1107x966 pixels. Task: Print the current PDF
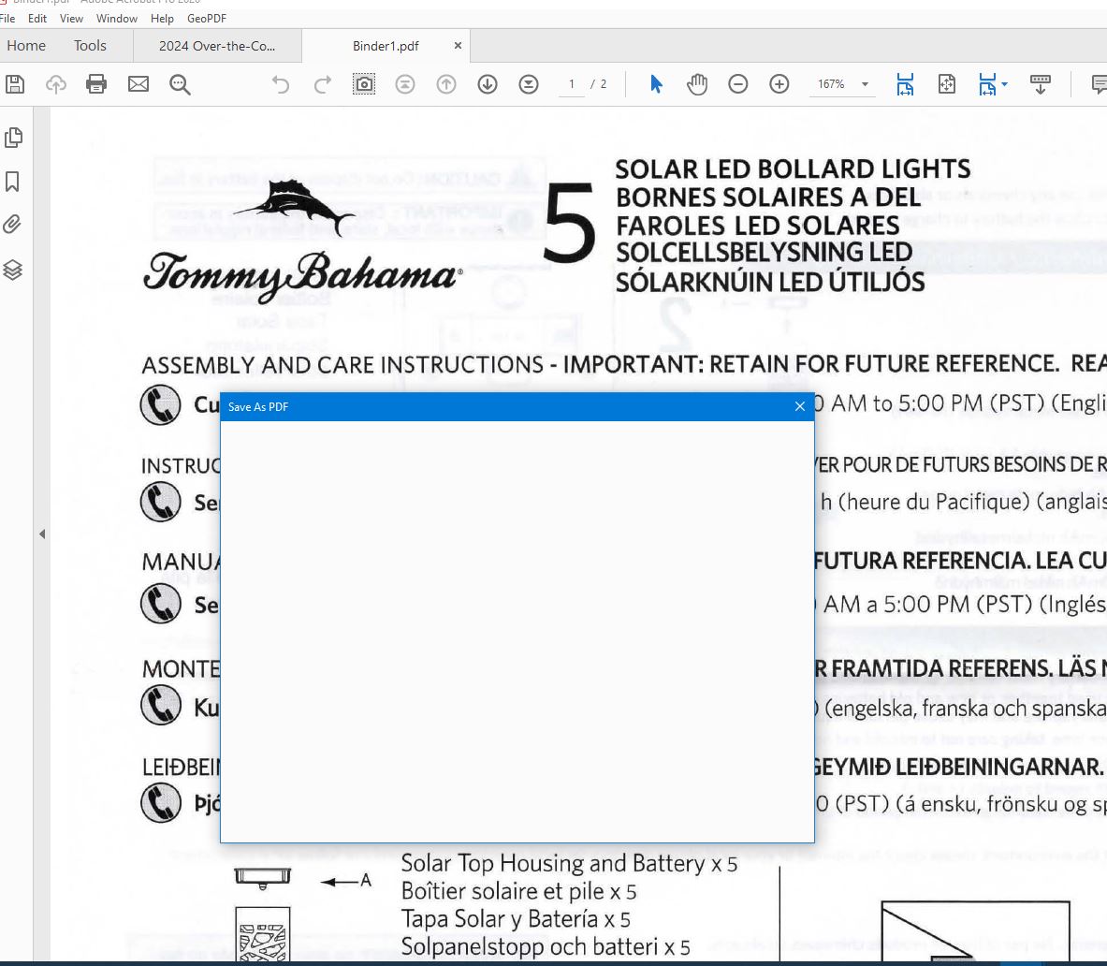click(97, 84)
